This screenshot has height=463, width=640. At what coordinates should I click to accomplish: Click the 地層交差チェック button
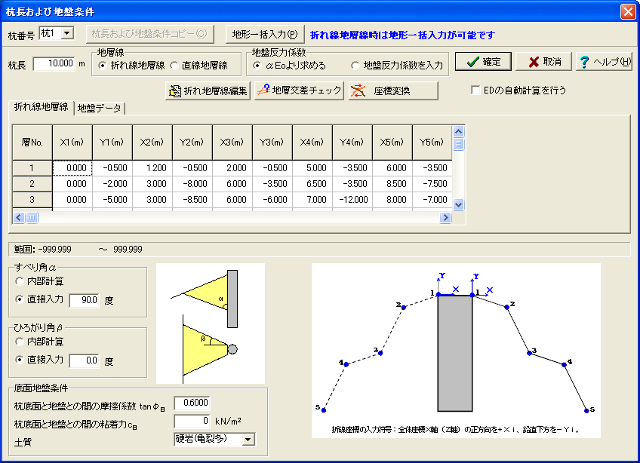299,90
